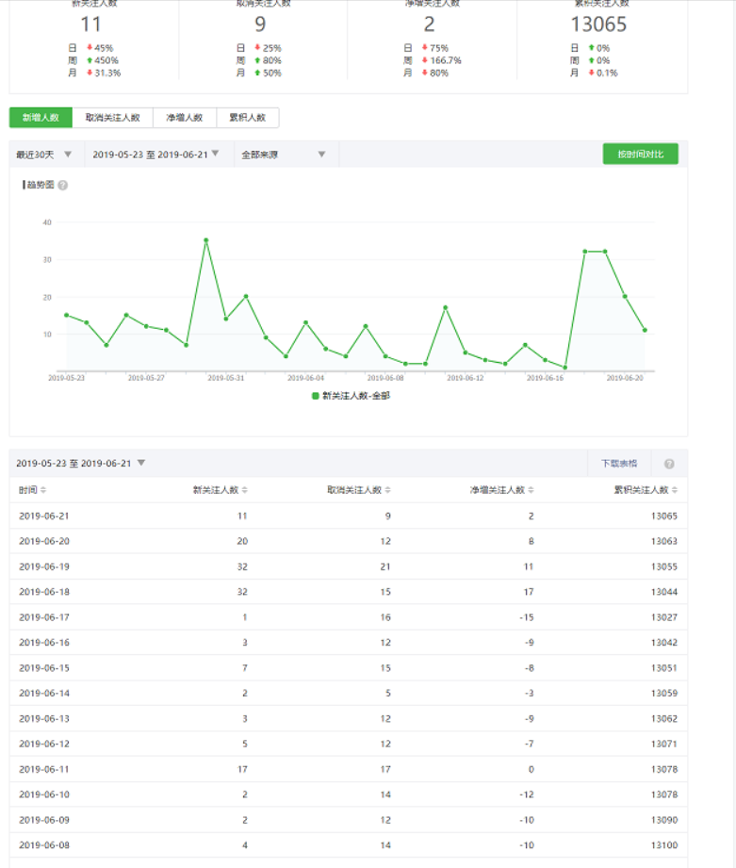Click the 2019-06-21 table row date
Image resolution: width=736 pixels, height=868 pixels.
[x=44, y=516]
